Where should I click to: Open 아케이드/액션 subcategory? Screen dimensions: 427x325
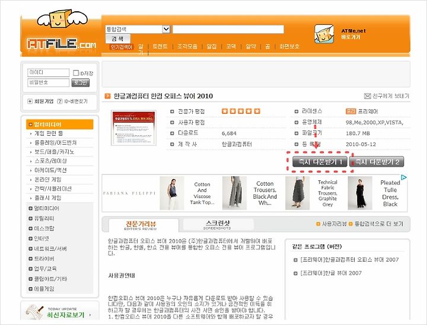coord(50,170)
